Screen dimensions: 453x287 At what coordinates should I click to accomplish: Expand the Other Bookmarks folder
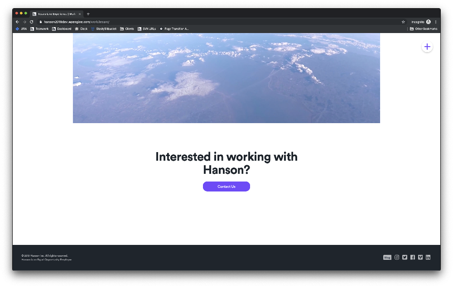pos(424,29)
